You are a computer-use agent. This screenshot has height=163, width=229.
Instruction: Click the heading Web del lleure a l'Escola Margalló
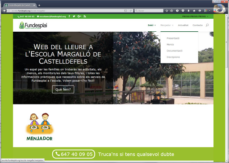pyautogui.click(x=63, y=54)
